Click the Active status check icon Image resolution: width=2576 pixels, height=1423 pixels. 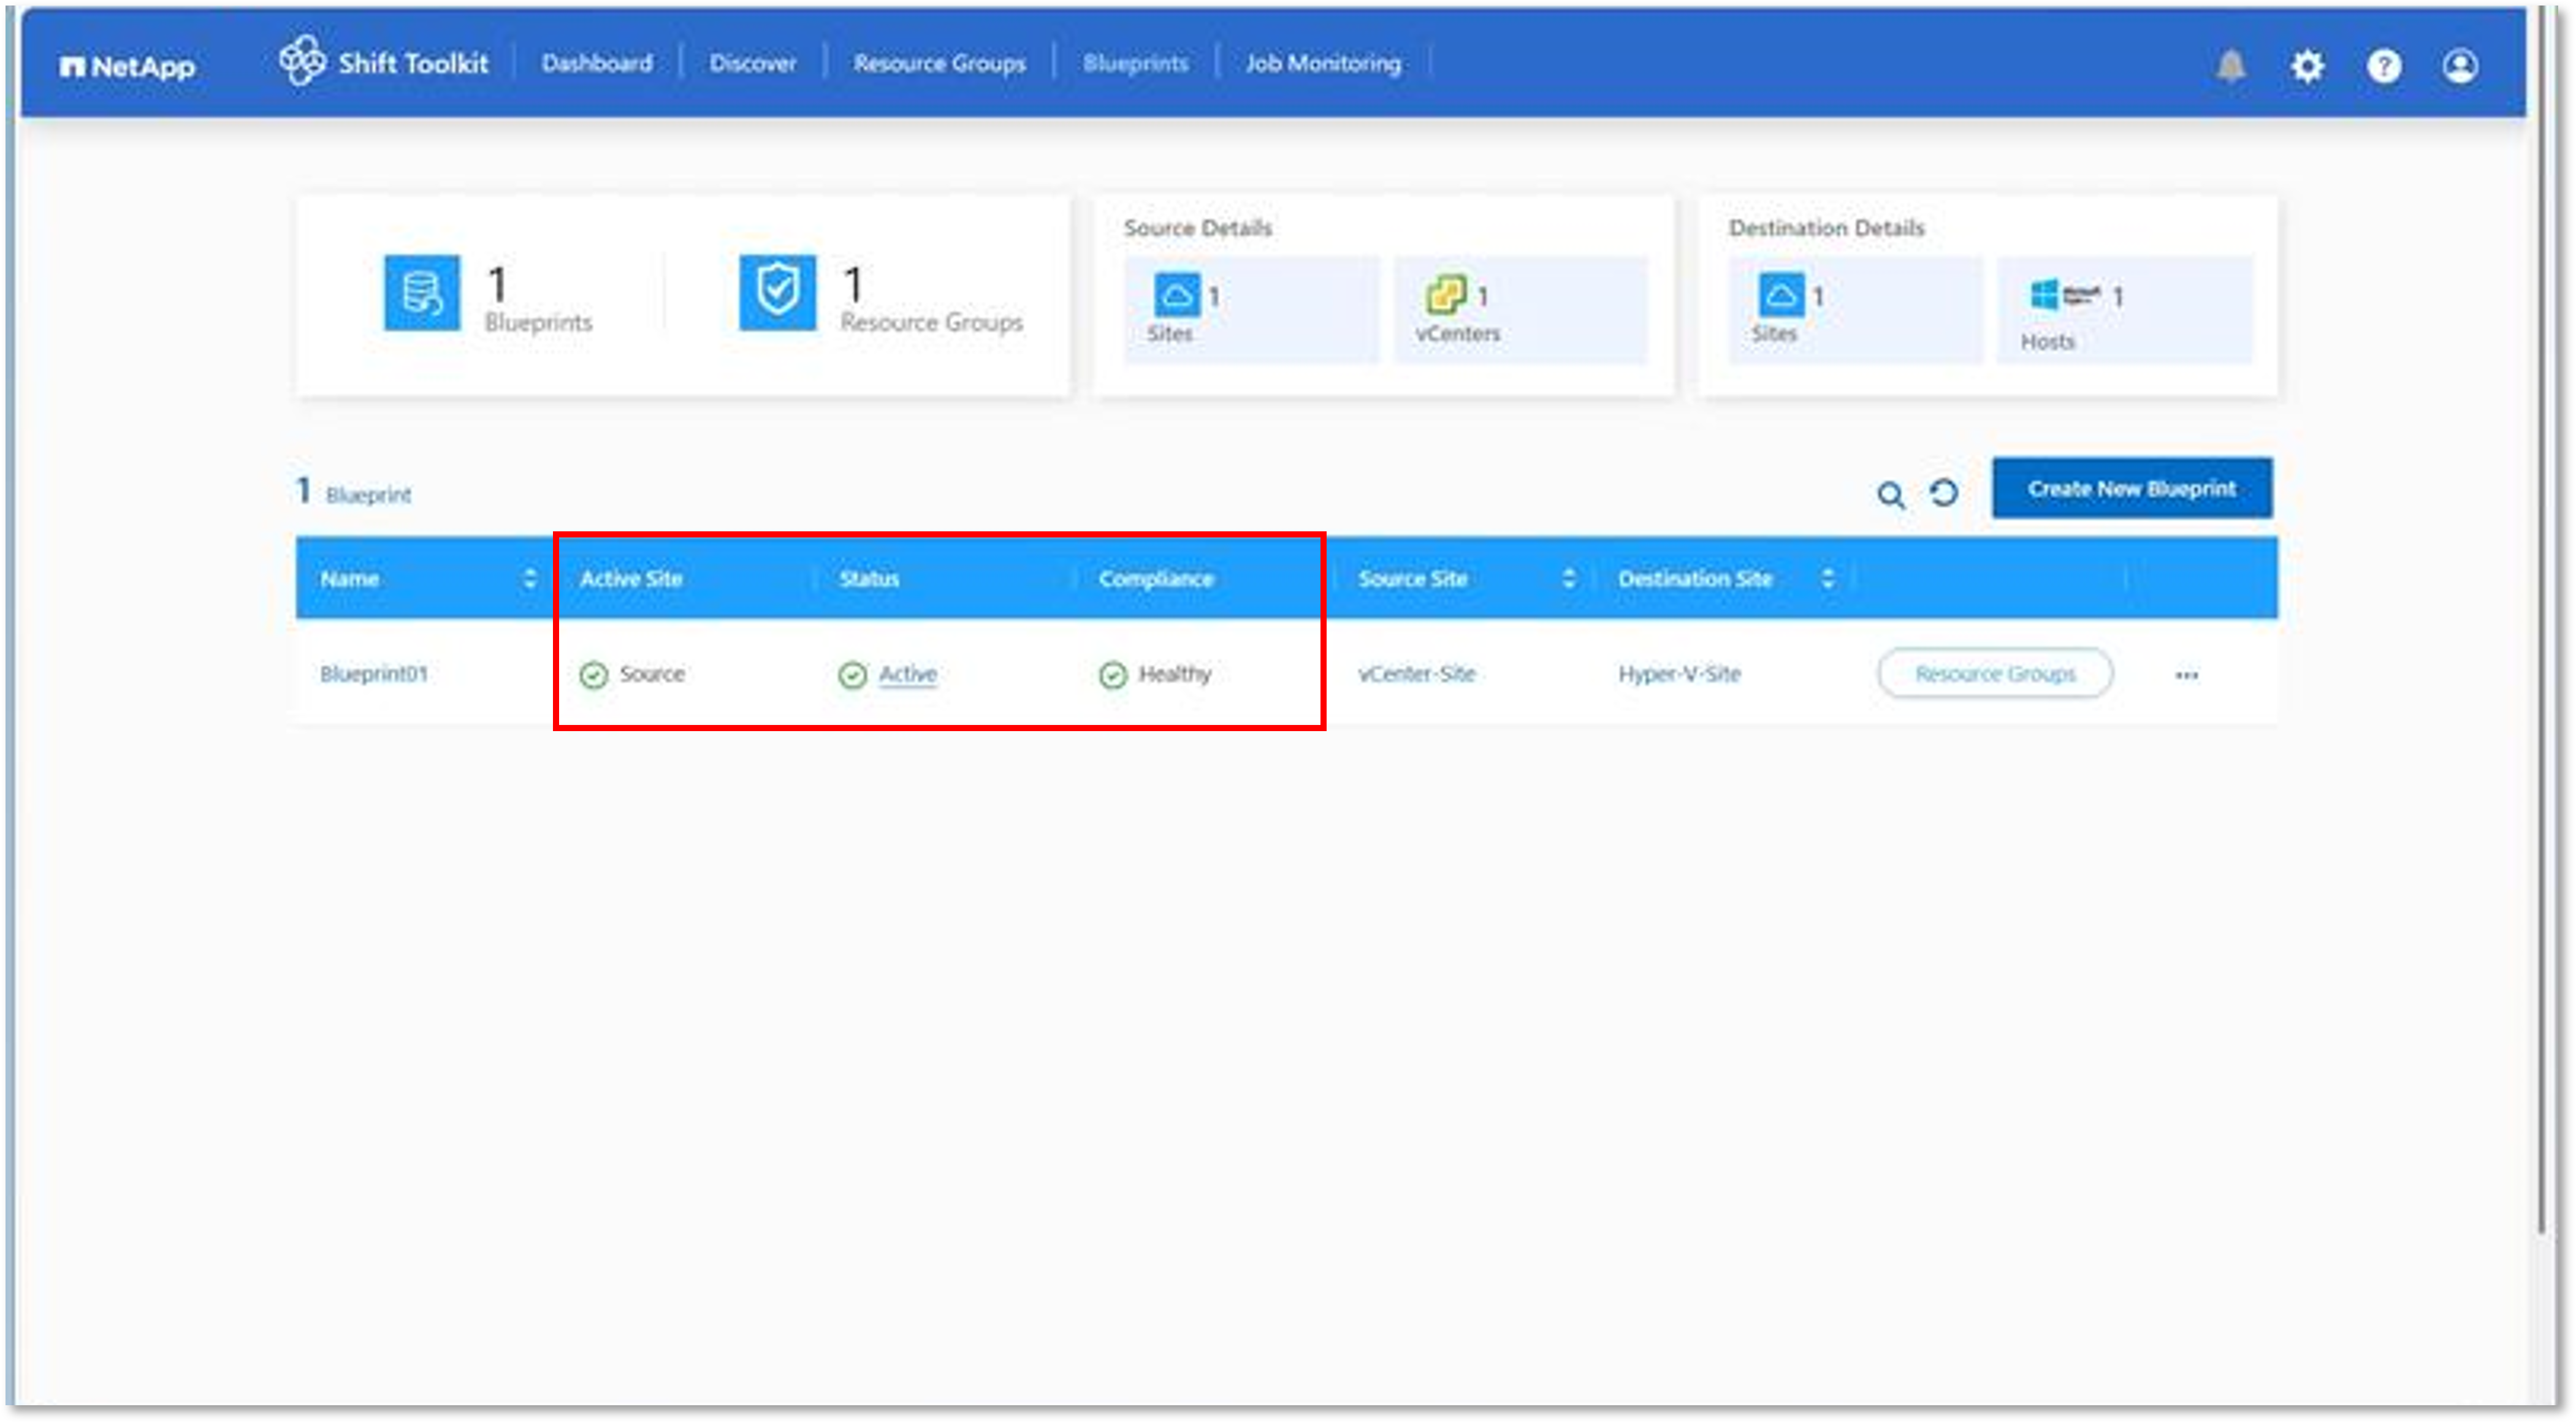[x=853, y=675]
